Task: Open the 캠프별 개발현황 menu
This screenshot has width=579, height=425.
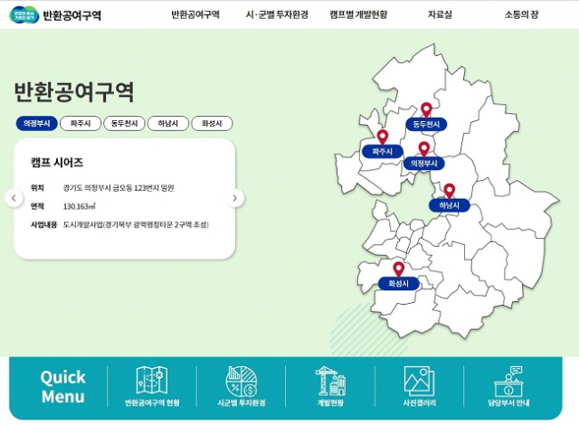Action: tap(358, 14)
